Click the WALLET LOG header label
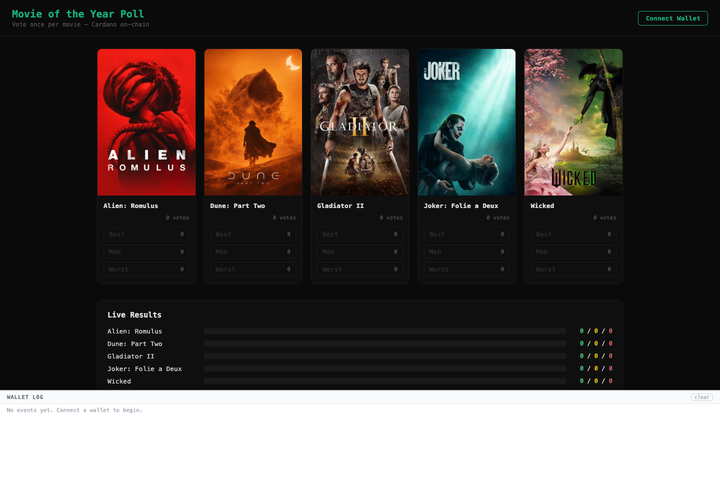Image resolution: width=720 pixels, height=480 pixels. (x=25, y=397)
